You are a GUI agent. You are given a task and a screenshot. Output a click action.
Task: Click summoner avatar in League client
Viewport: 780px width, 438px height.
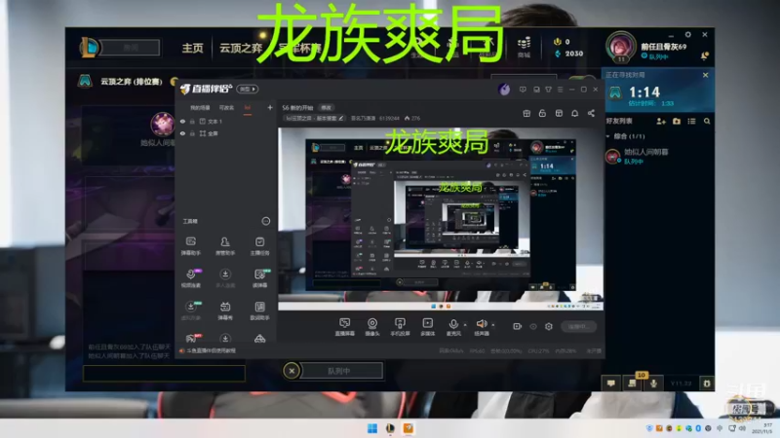point(620,46)
